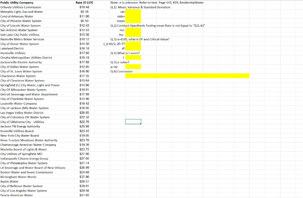Click the p-val yellow cell
303x198 pixels.
133,66
